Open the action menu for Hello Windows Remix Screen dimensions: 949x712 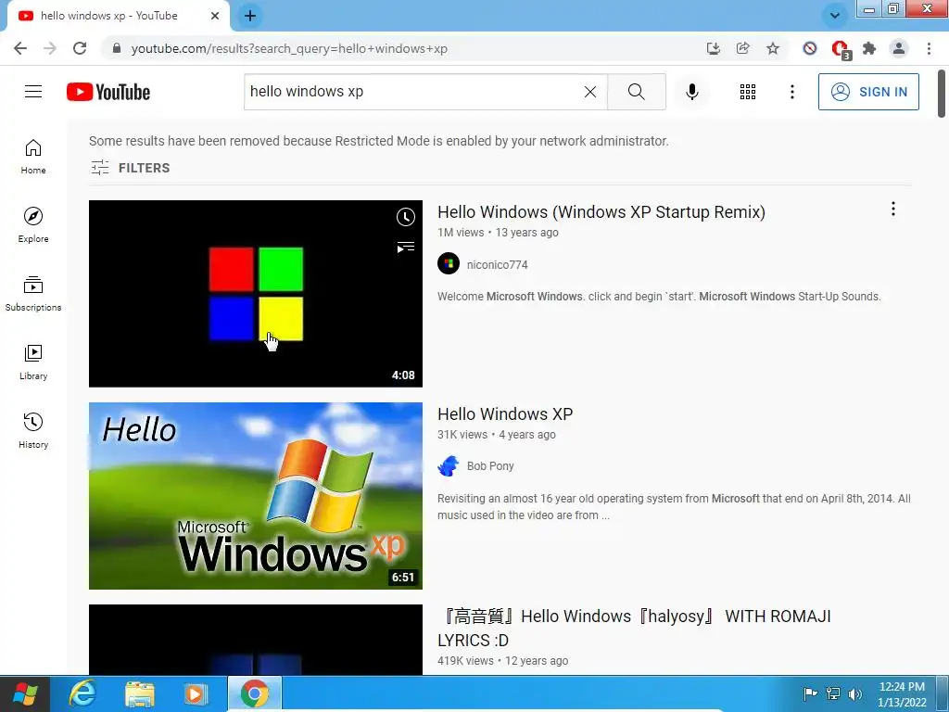pos(892,209)
